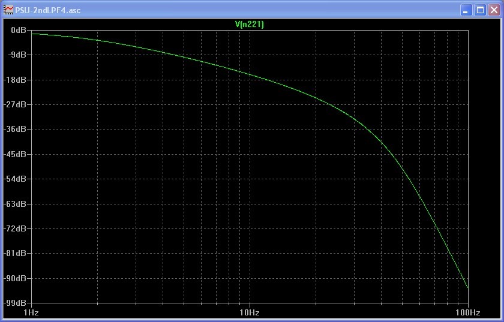Click the 0dB axis label
Screen dimensions: 504x322
click(x=19, y=30)
